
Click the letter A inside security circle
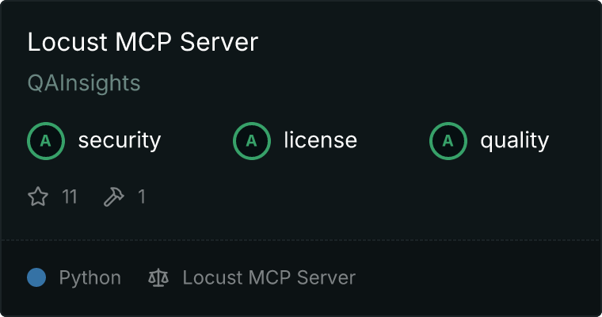click(x=46, y=141)
